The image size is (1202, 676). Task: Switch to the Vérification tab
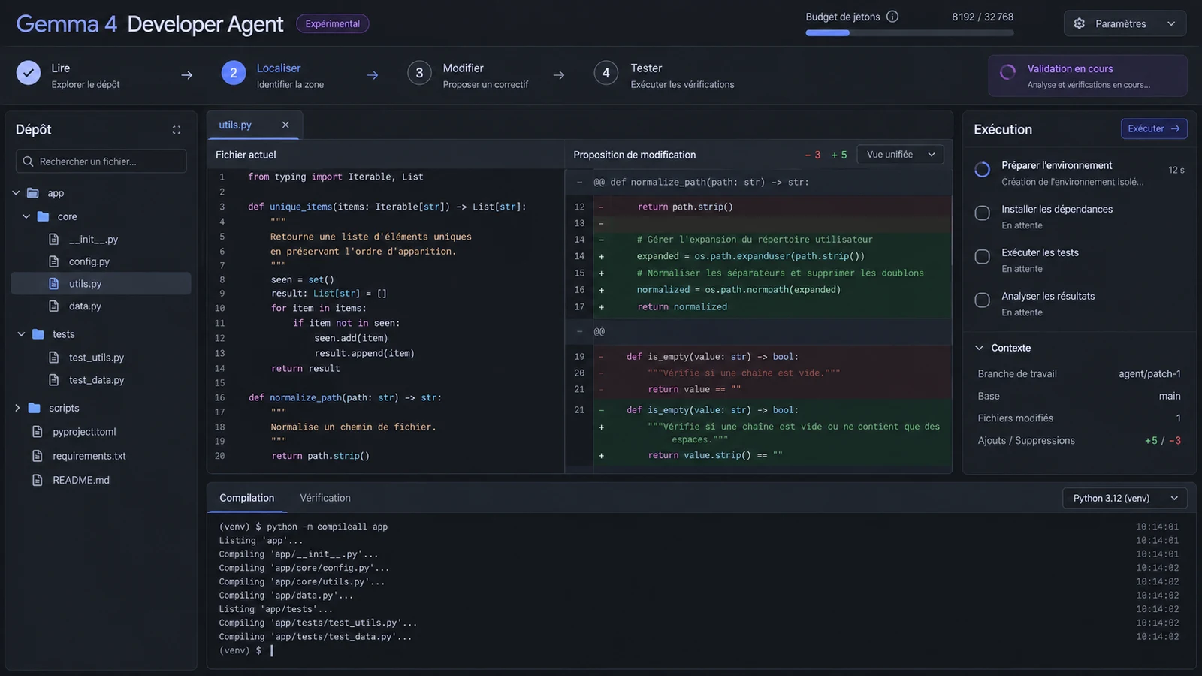[325, 498]
